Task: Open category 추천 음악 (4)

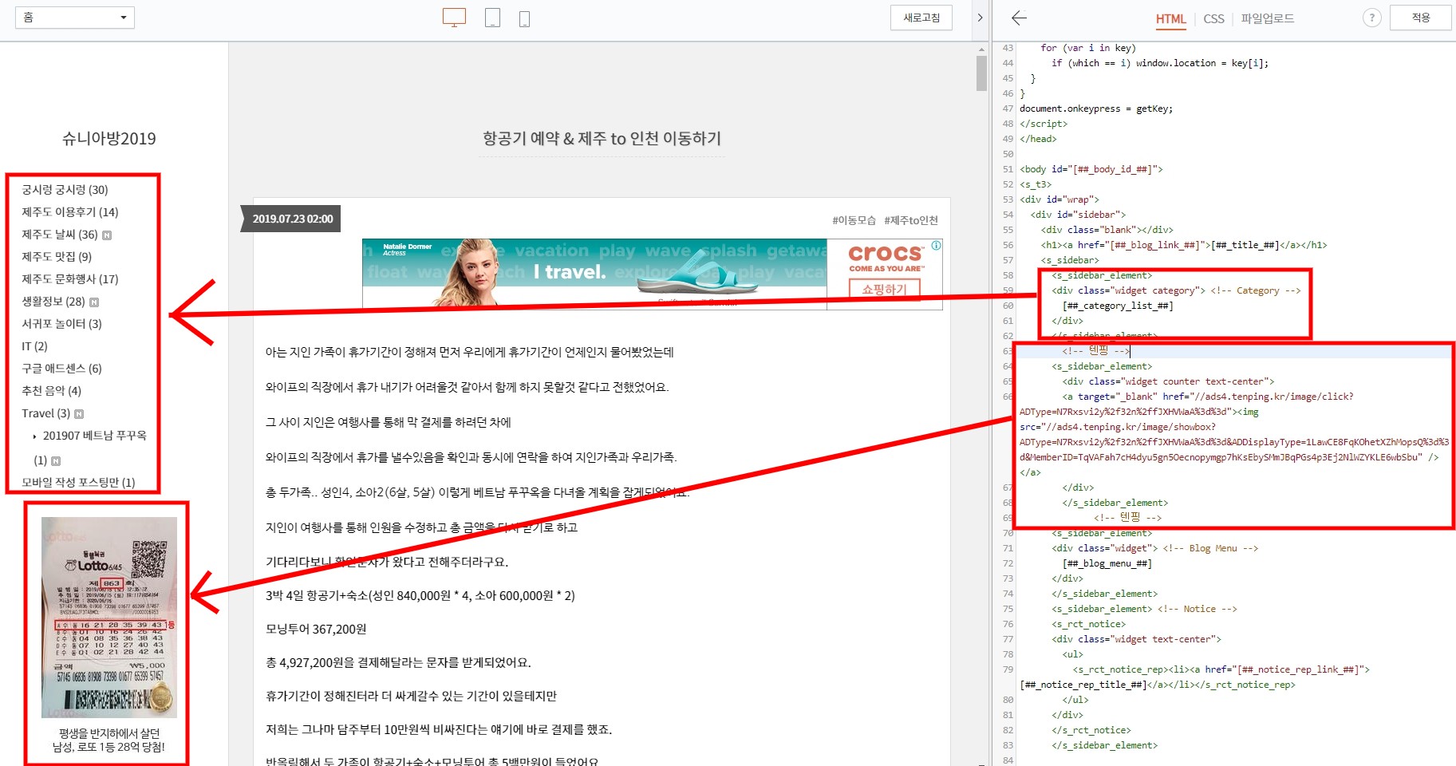Action: point(51,391)
